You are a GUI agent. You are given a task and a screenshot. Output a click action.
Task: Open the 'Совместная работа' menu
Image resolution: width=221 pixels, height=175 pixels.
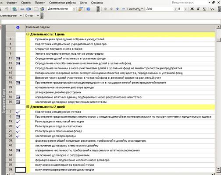pos(62,3)
